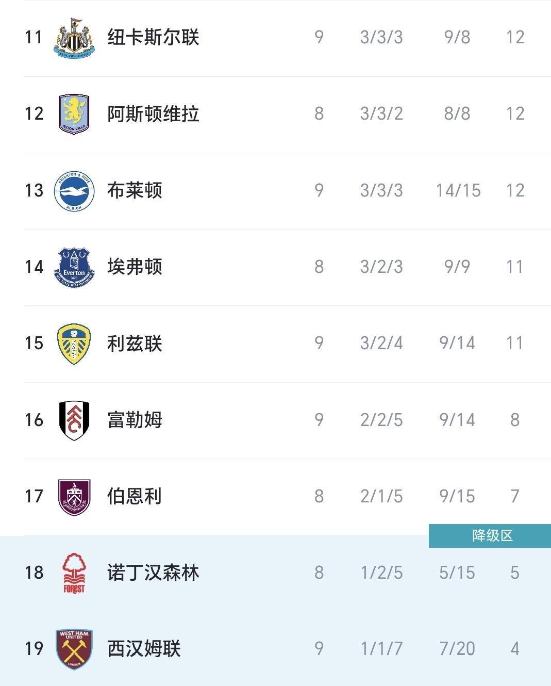
Task: Select the Fulham club crest
Action: 74,420
